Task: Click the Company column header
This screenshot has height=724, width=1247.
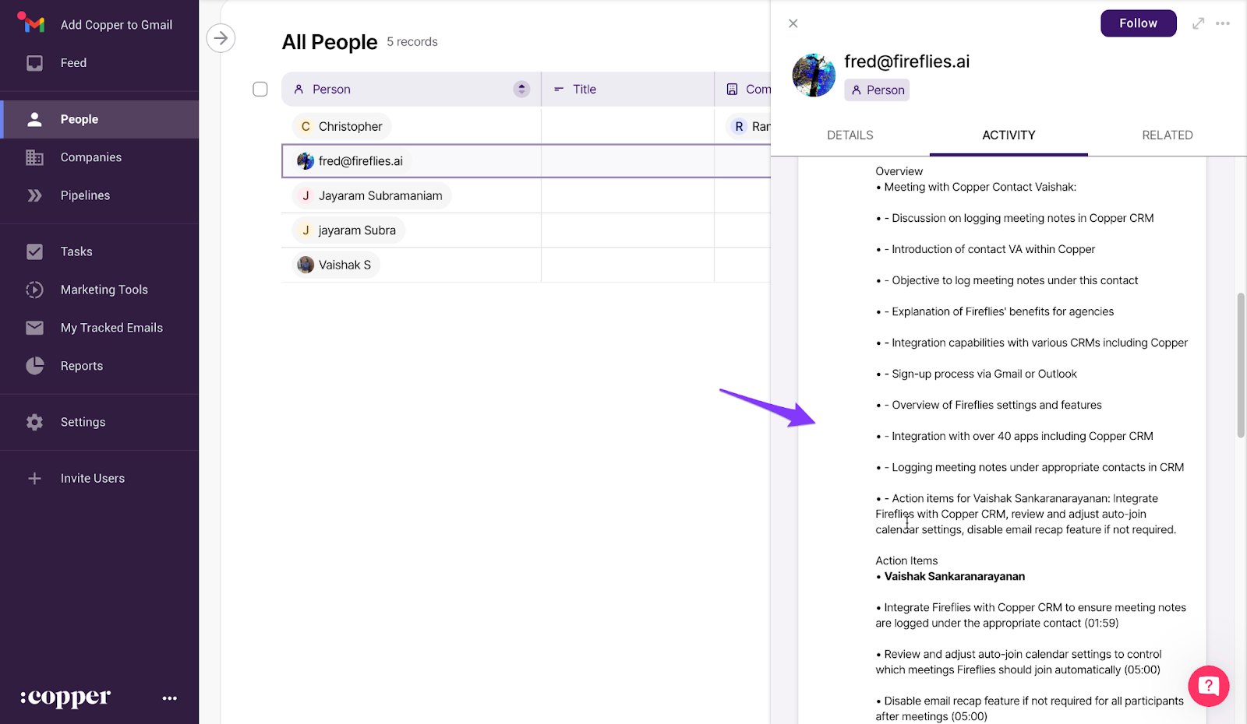Action: click(x=743, y=90)
